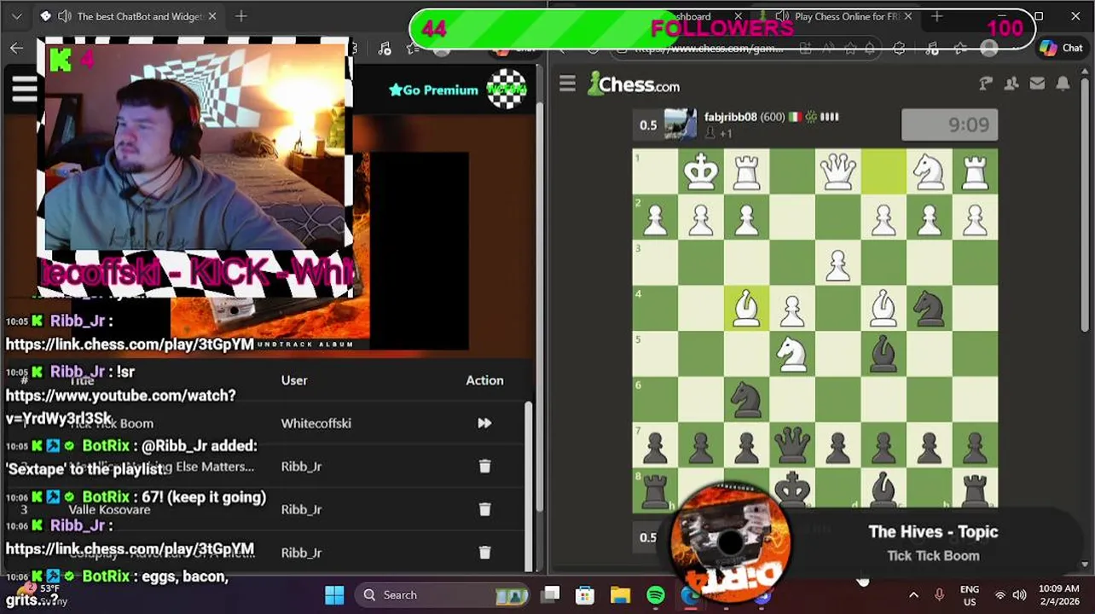Screen dimensions: 1095x614
Task: Open the tab search chevron in left browser
Action: (x=16, y=16)
